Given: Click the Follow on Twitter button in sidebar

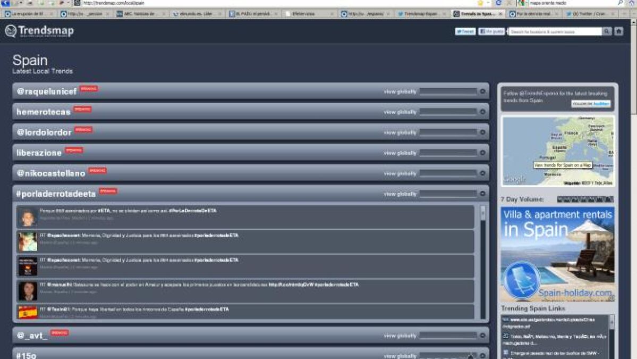Looking at the screenshot, I should point(591,104).
